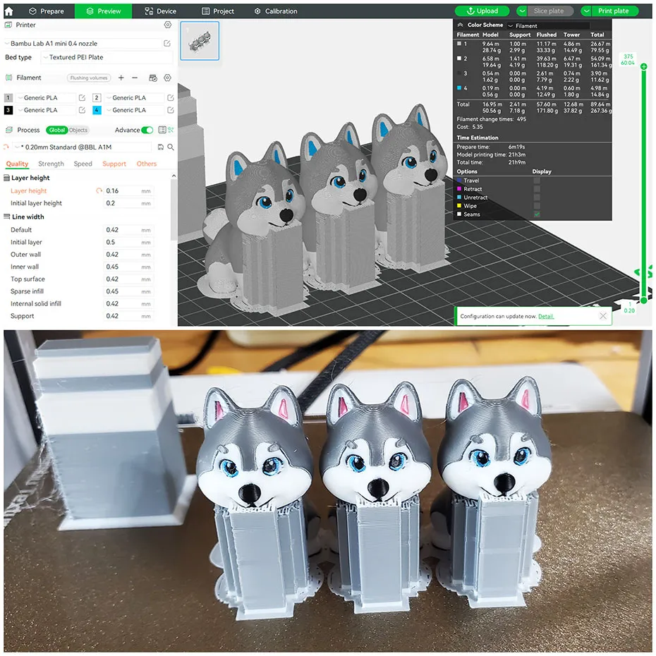Edit filament 1 Generic PLA preset
Image resolution: width=656 pixels, height=656 pixels.
tap(82, 98)
